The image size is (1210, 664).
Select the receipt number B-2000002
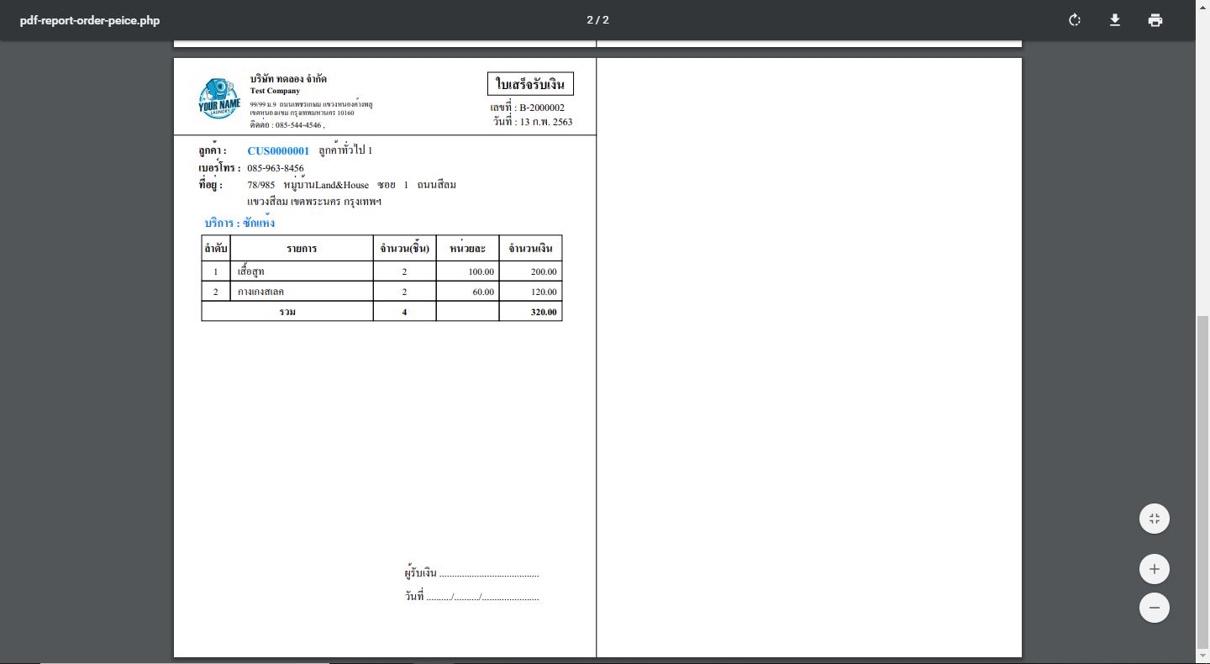pos(541,108)
